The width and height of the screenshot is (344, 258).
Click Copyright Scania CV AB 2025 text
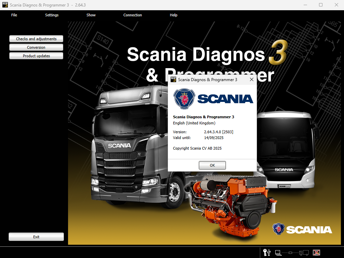point(197,148)
